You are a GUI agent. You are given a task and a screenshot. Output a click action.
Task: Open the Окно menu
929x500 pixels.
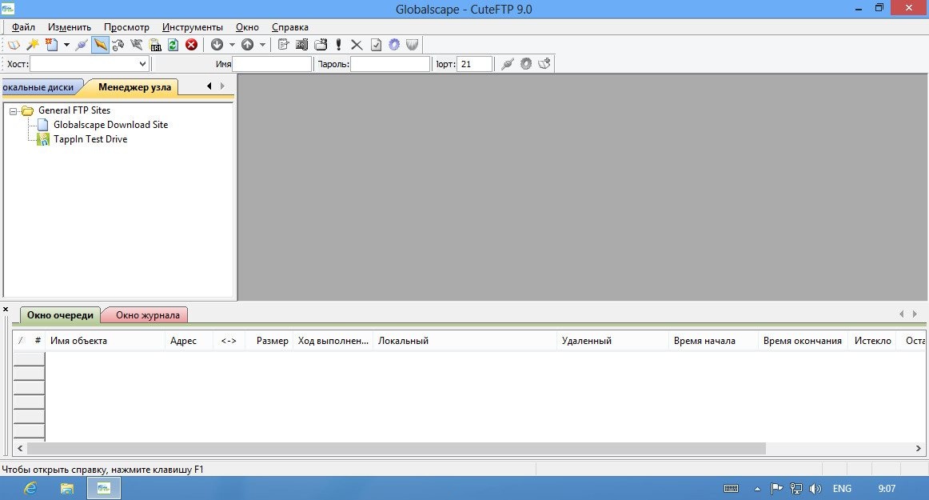tap(247, 27)
